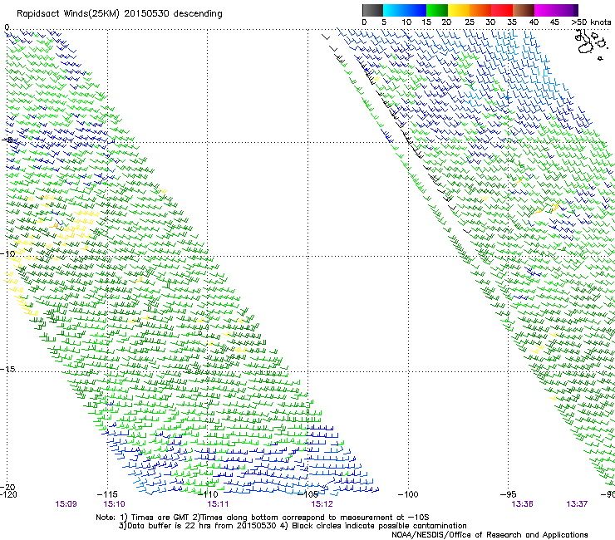Click the purple '15:09' pass time
This screenshot has height=540, width=615.
[66, 504]
